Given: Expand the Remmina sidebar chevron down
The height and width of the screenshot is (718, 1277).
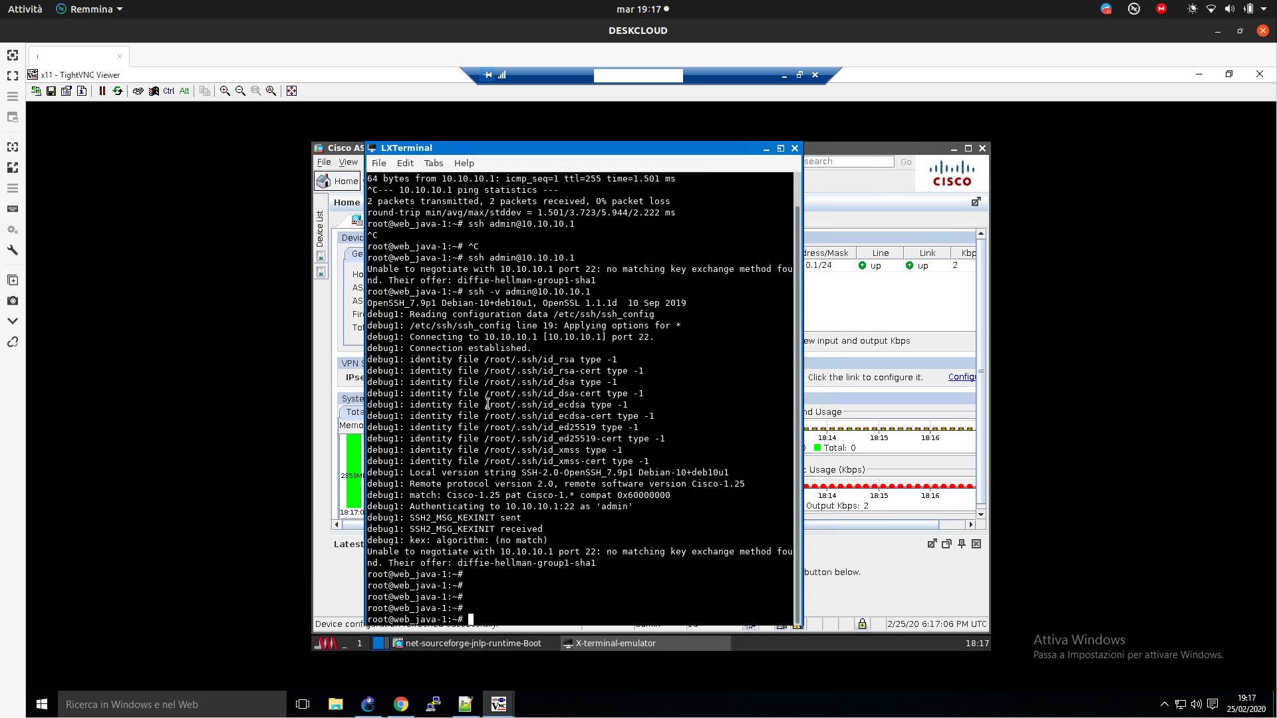Looking at the screenshot, I should [13, 321].
